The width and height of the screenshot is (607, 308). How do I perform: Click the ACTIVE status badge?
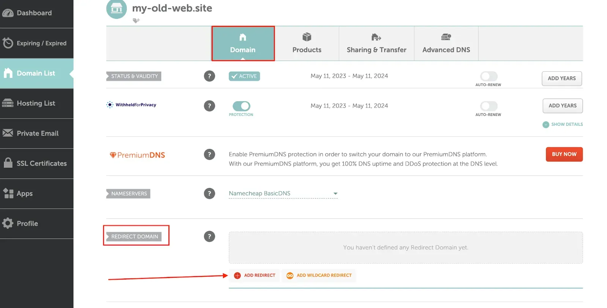pyautogui.click(x=244, y=76)
